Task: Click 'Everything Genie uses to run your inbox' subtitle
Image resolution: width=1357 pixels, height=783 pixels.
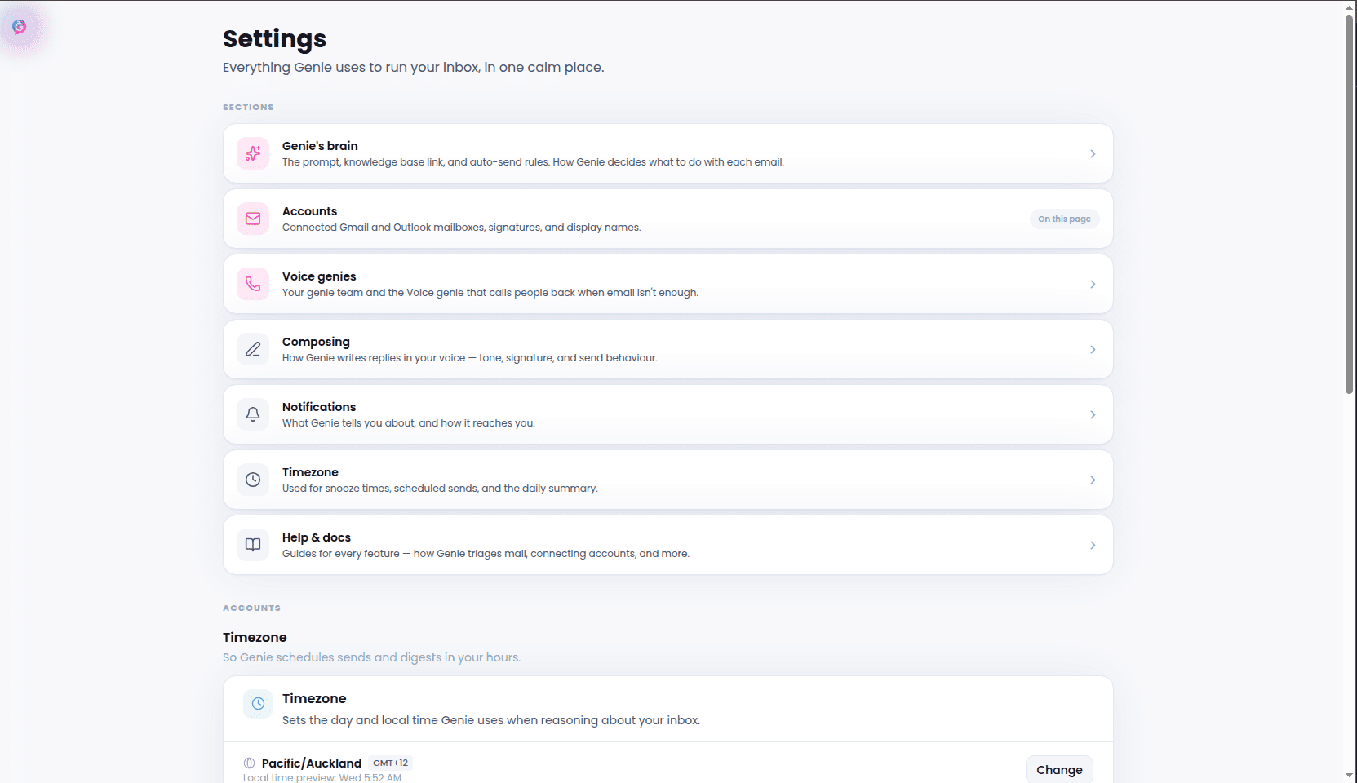Action: click(414, 68)
